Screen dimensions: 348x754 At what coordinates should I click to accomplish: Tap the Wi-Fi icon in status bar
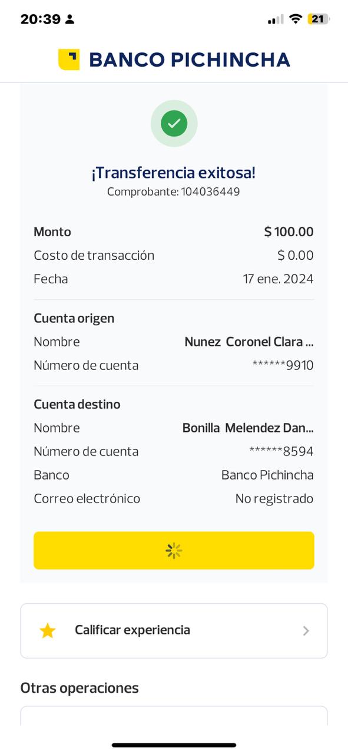(x=294, y=19)
